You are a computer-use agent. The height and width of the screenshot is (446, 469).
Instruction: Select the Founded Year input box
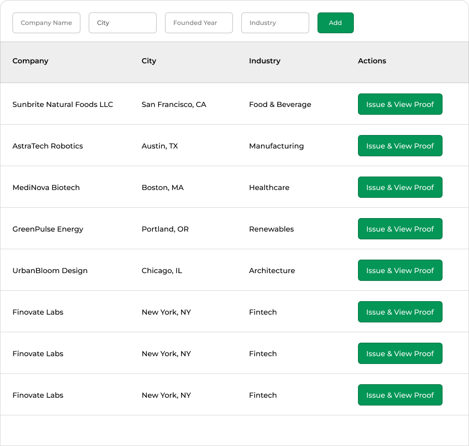click(199, 23)
